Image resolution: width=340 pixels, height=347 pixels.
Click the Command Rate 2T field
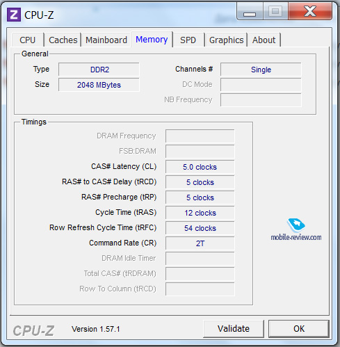pos(200,243)
